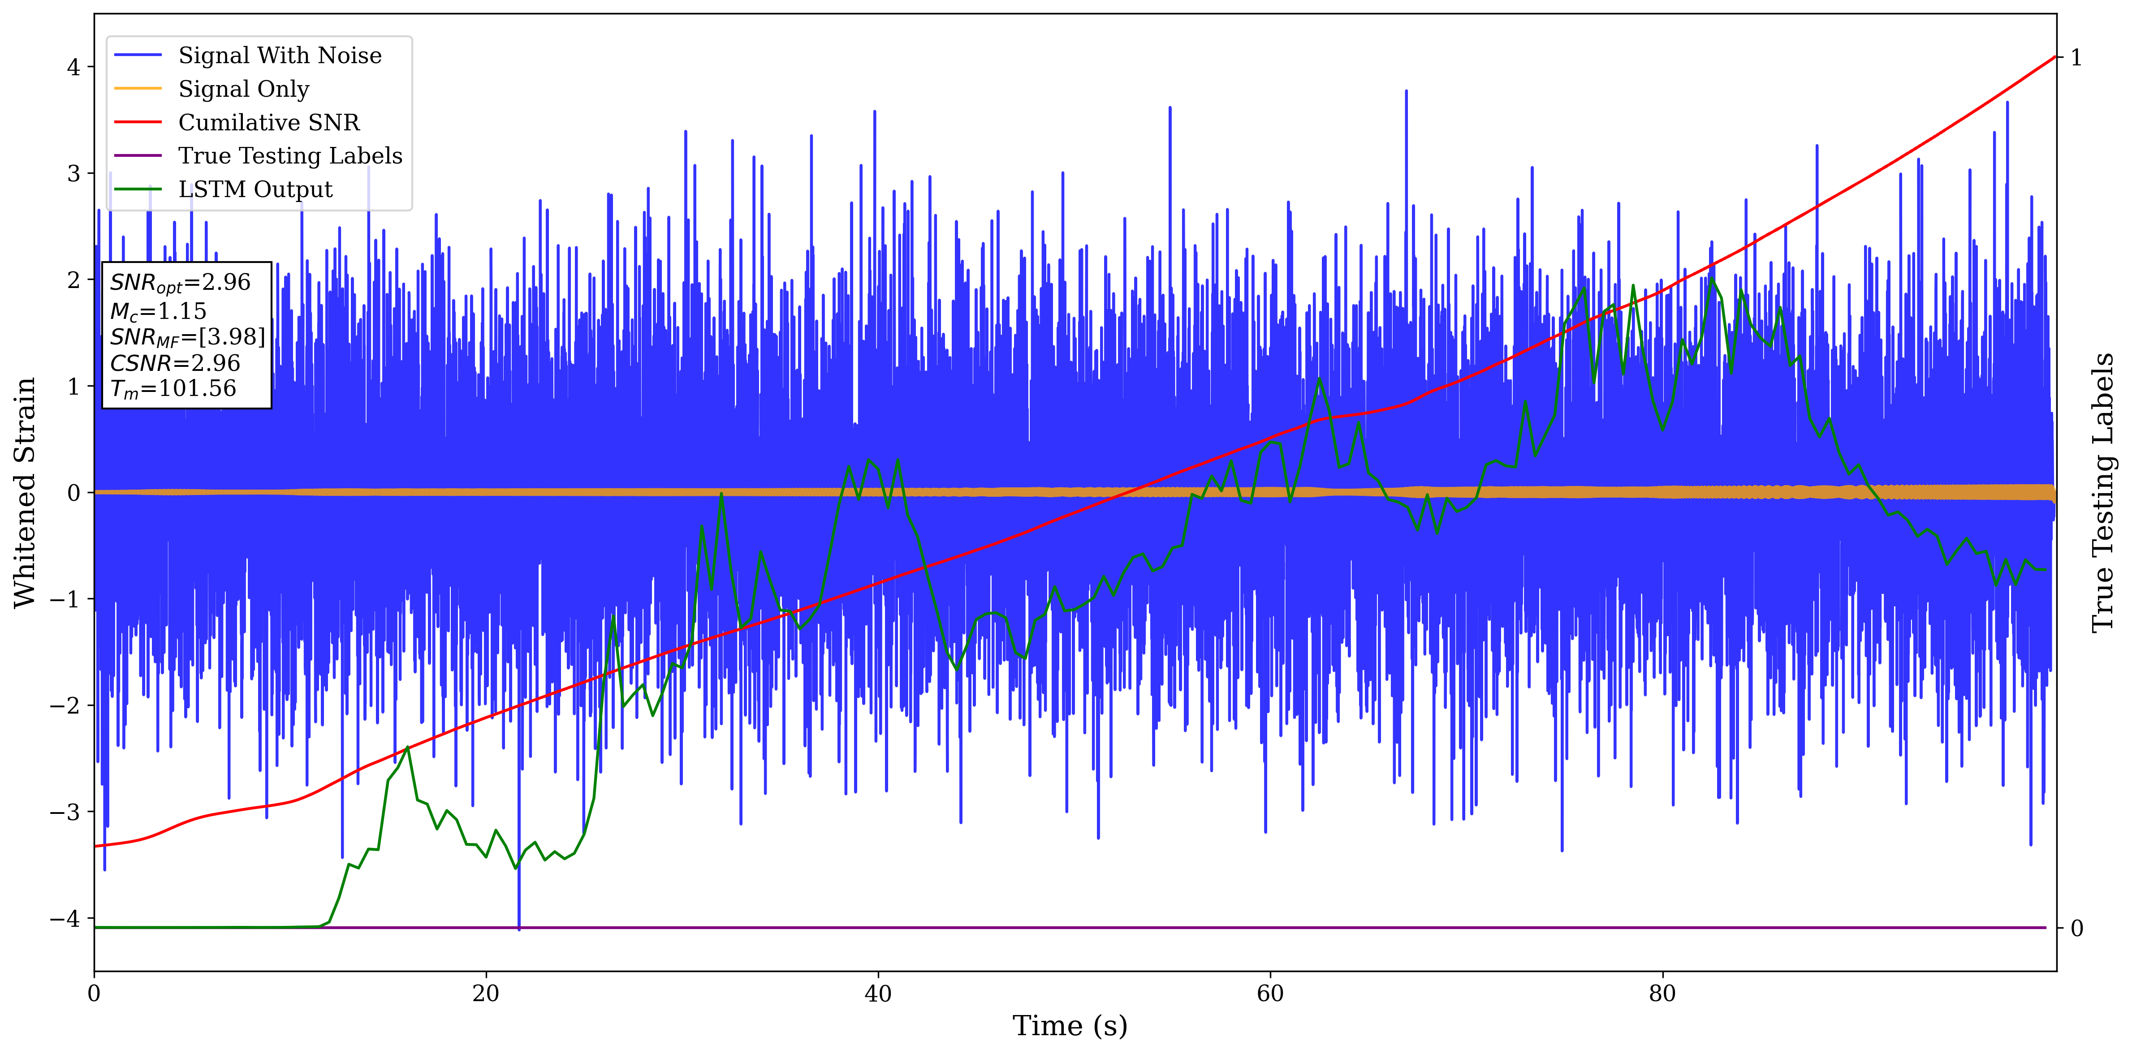Click the 'Cumilative SNR' legend text
The image size is (2132, 1054).
click(269, 122)
